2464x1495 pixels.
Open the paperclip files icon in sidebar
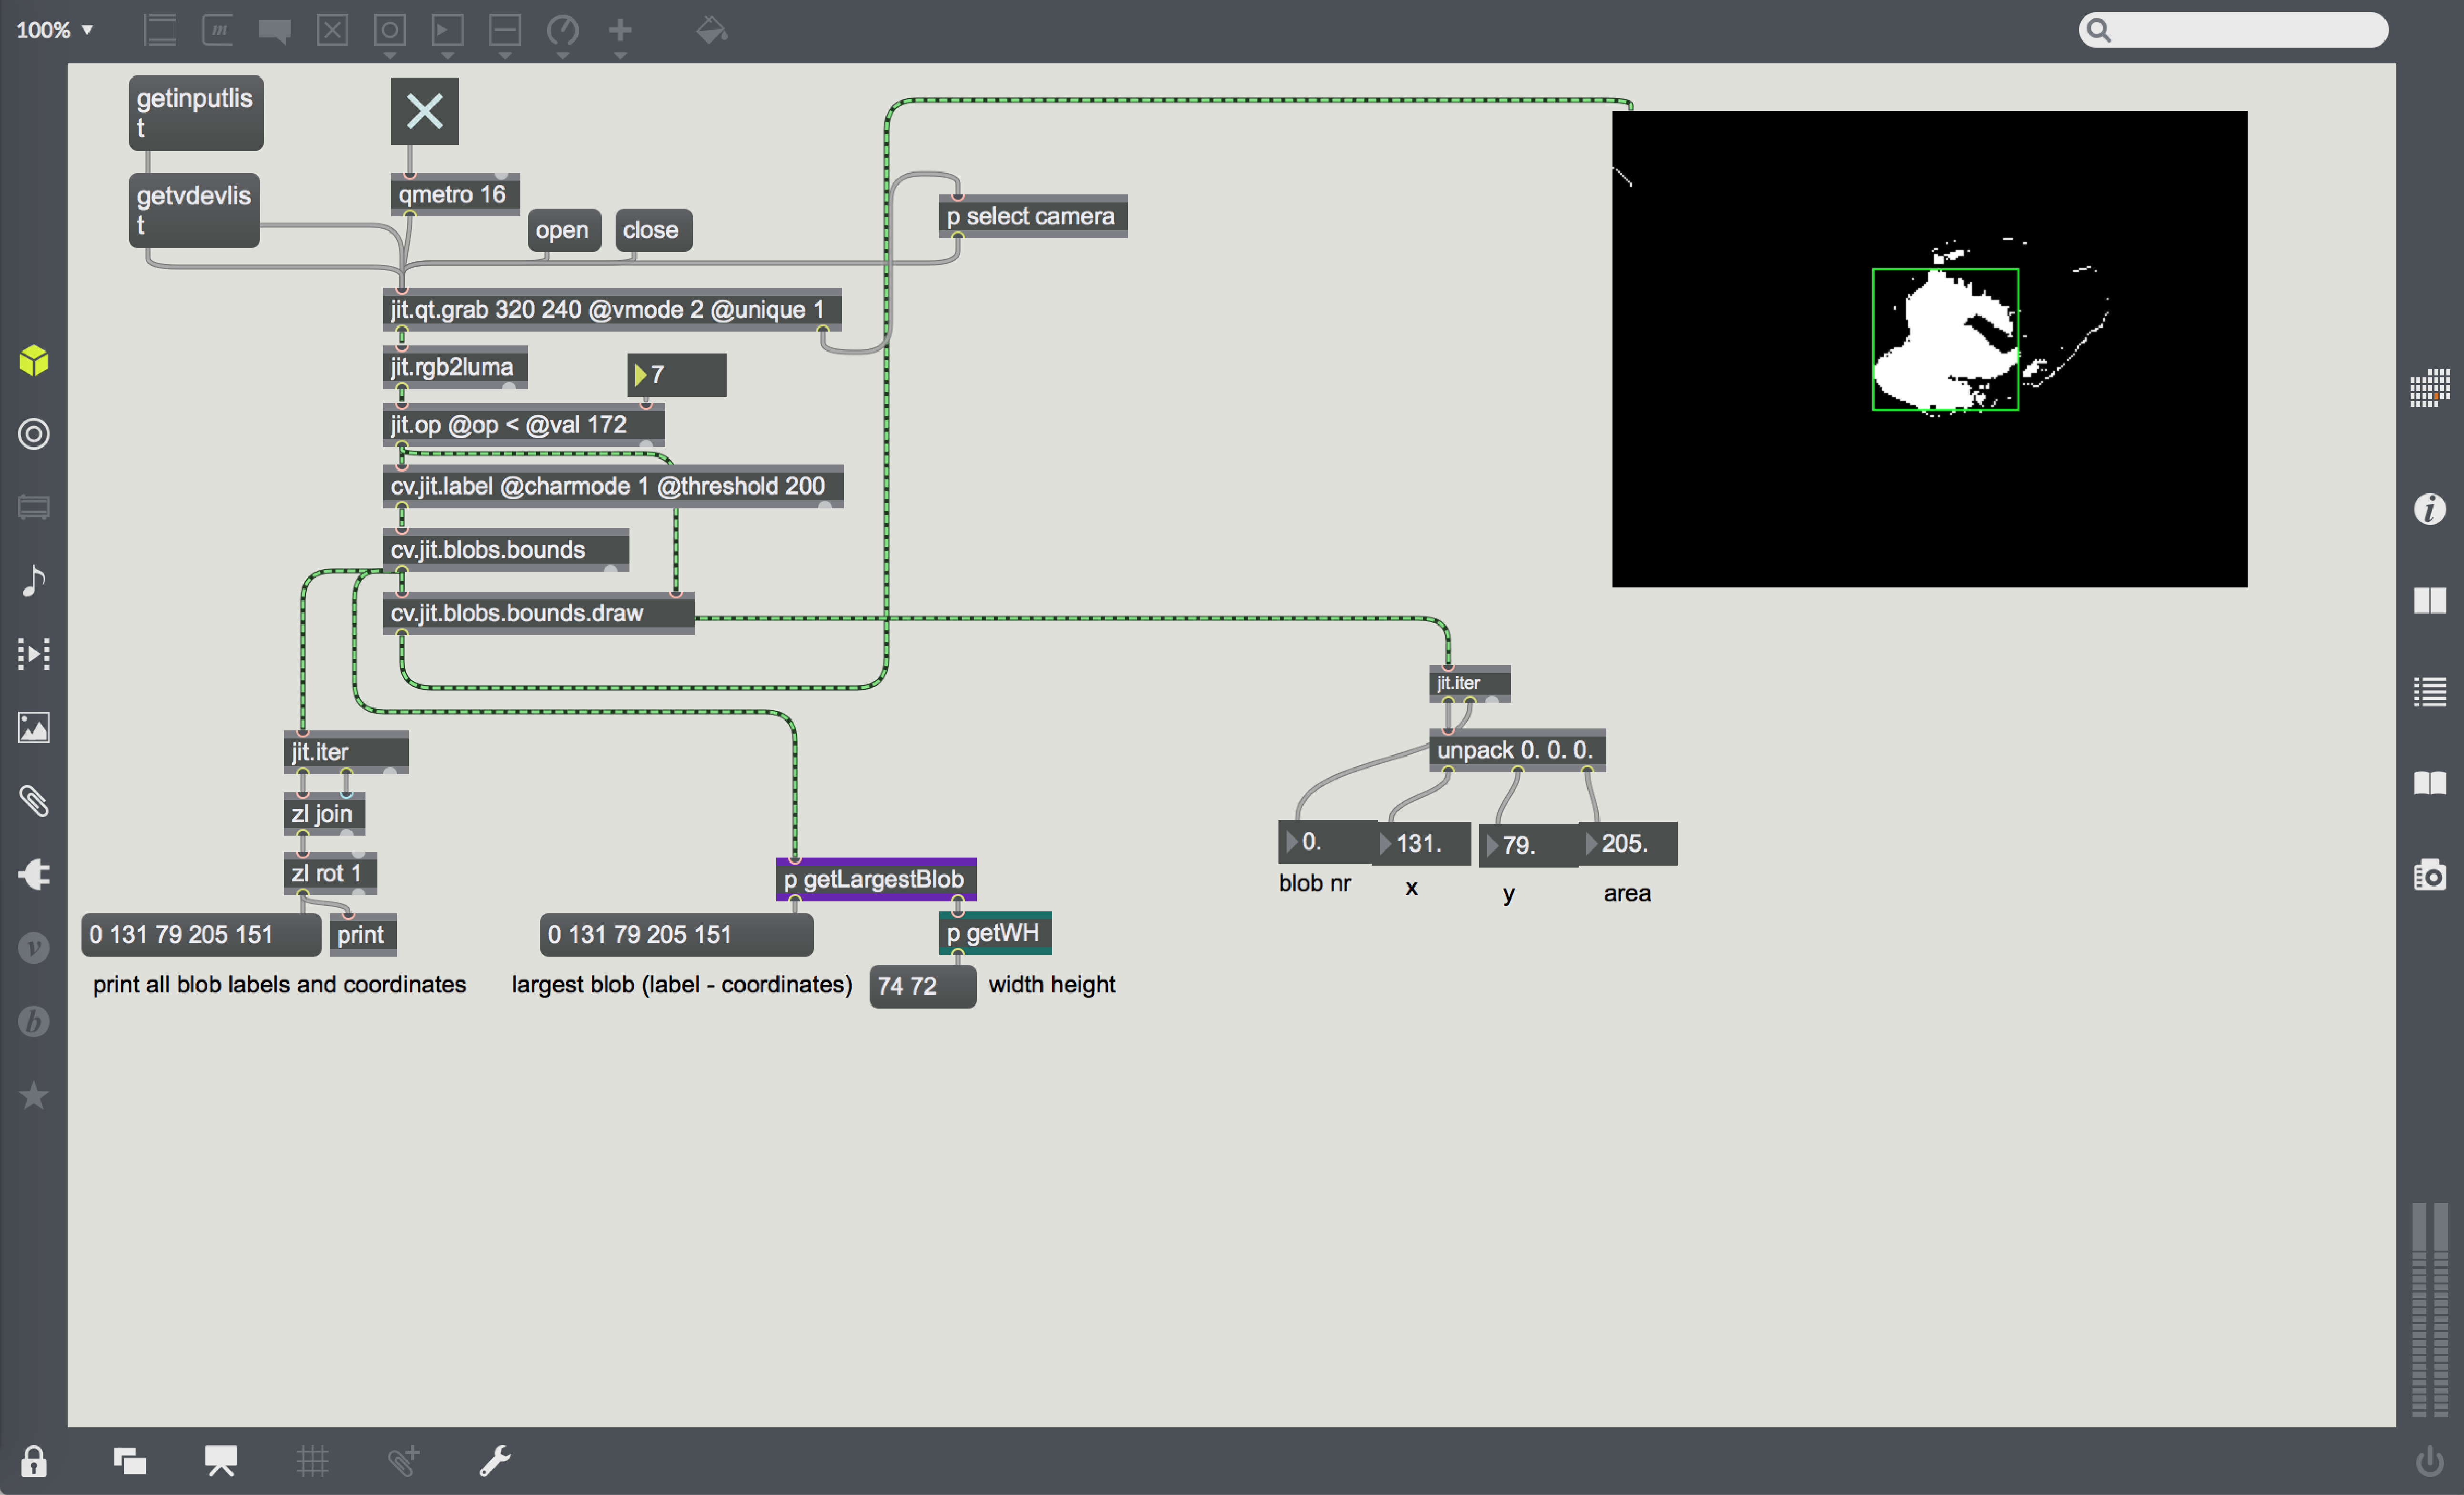(34, 801)
